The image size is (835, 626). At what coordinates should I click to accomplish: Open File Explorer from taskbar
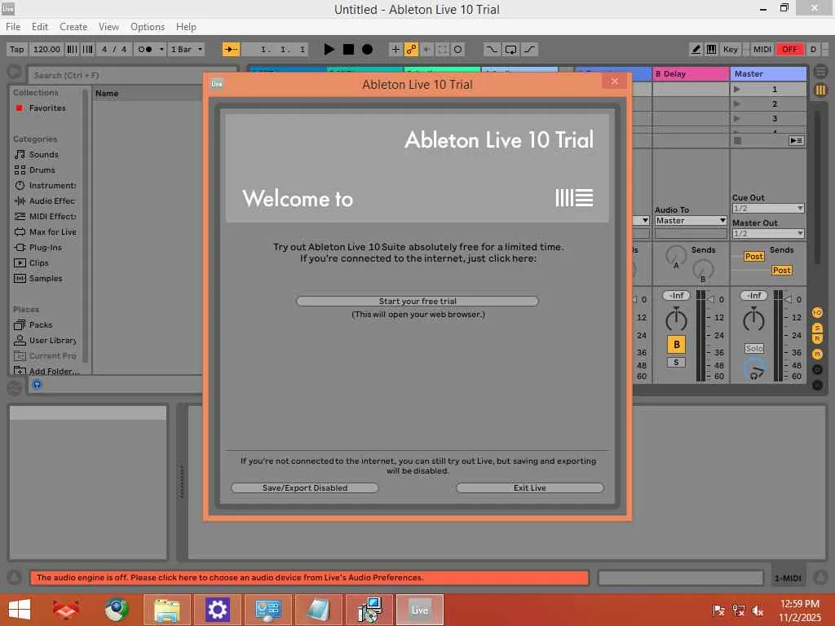click(x=166, y=610)
